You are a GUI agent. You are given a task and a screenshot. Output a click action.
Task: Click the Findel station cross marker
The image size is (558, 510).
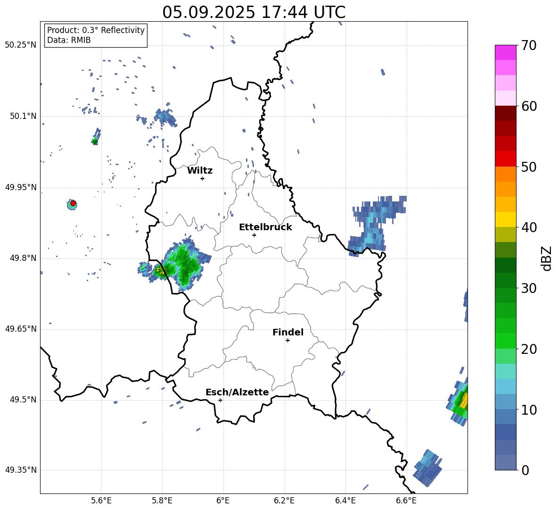[287, 340]
